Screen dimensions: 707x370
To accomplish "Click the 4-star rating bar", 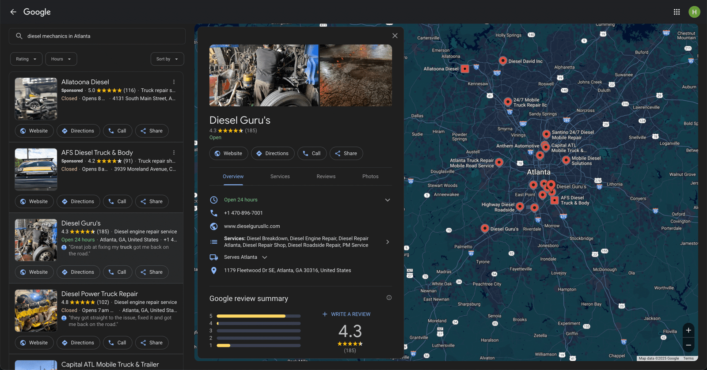I will pyautogui.click(x=258, y=323).
